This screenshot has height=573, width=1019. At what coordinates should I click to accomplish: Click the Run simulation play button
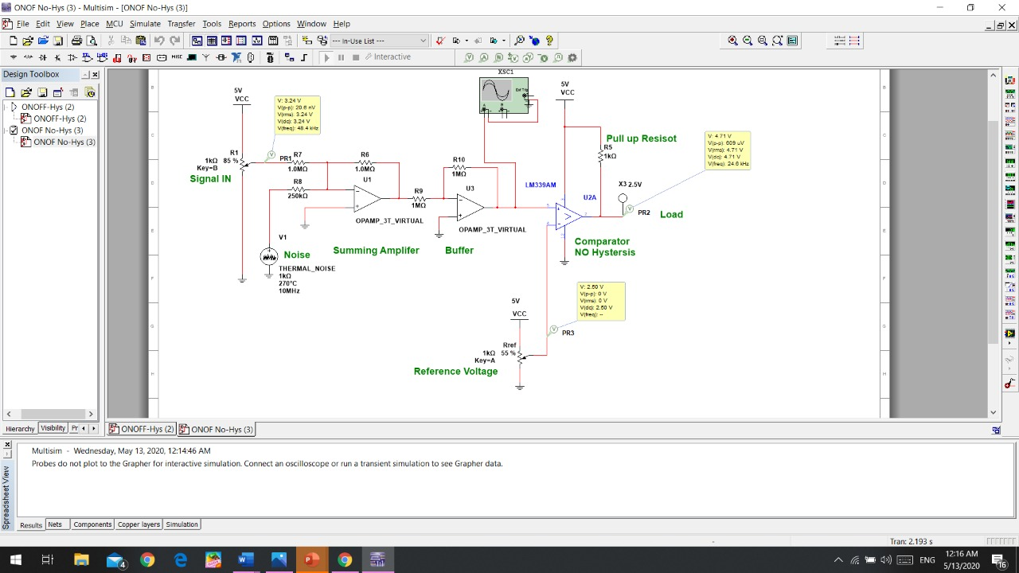pyautogui.click(x=326, y=57)
